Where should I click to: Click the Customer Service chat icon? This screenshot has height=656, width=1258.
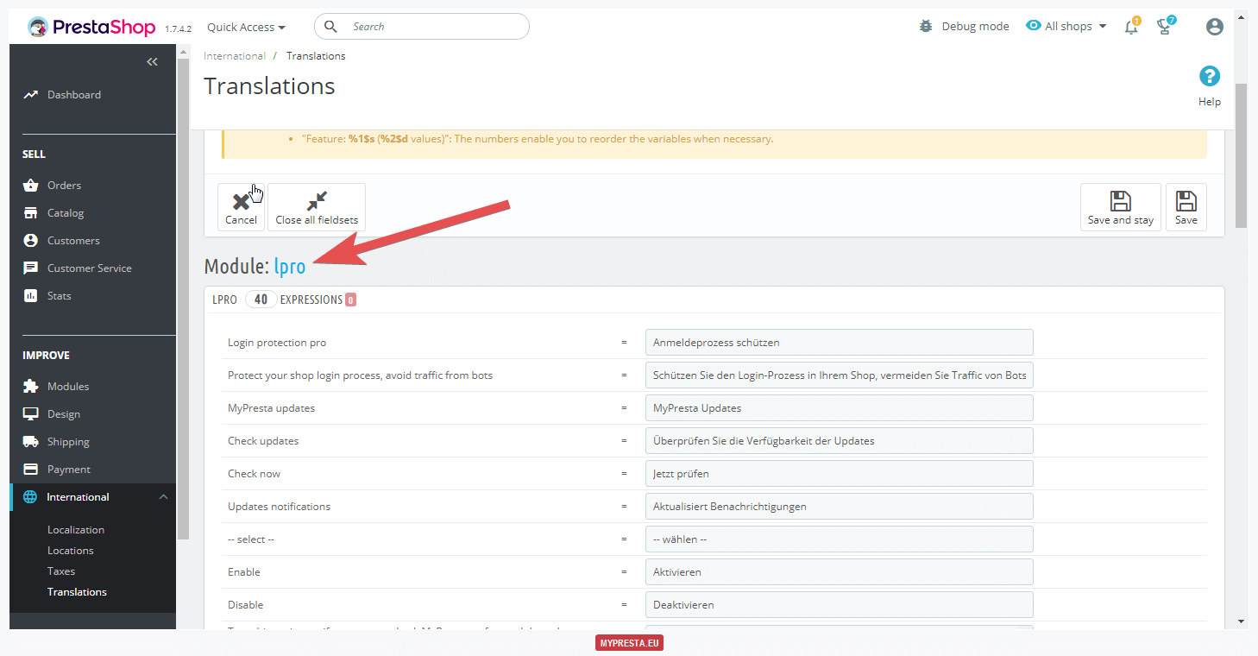pyautogui.click(x=31, y=268)
